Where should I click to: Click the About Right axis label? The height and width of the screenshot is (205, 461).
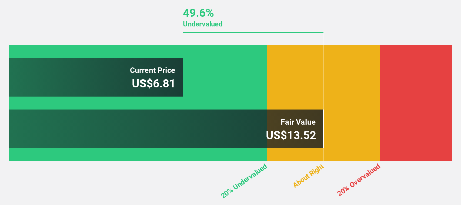click(308, 176)
